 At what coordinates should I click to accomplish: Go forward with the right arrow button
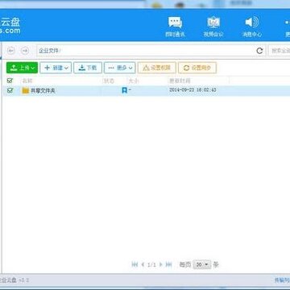coord(25,51)
